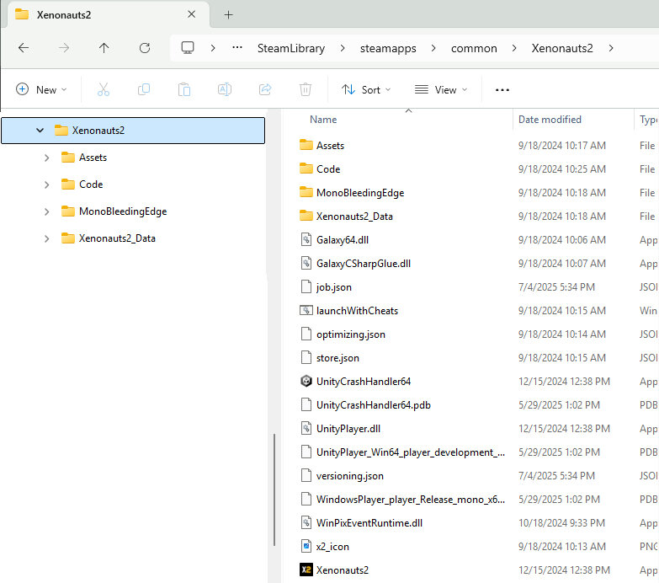The image size is (659, 583).
Task: Expand the Xenonauts2_Data tree node
Action: tap(46, 238)
